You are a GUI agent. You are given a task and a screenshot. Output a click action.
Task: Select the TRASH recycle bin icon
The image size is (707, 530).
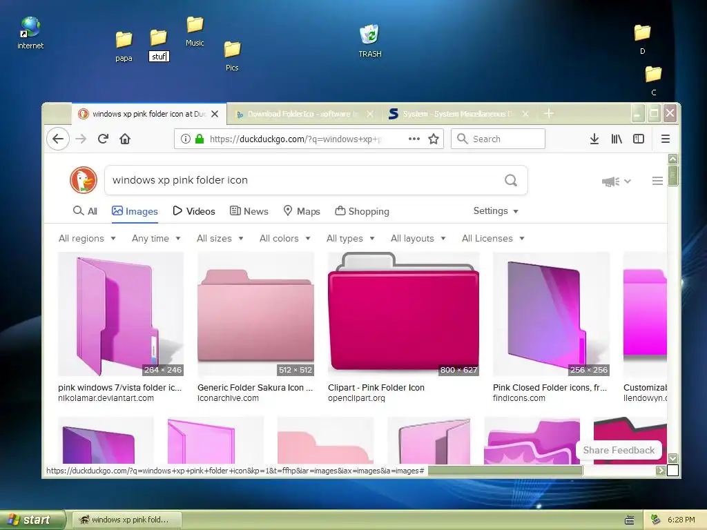point(370,41)
